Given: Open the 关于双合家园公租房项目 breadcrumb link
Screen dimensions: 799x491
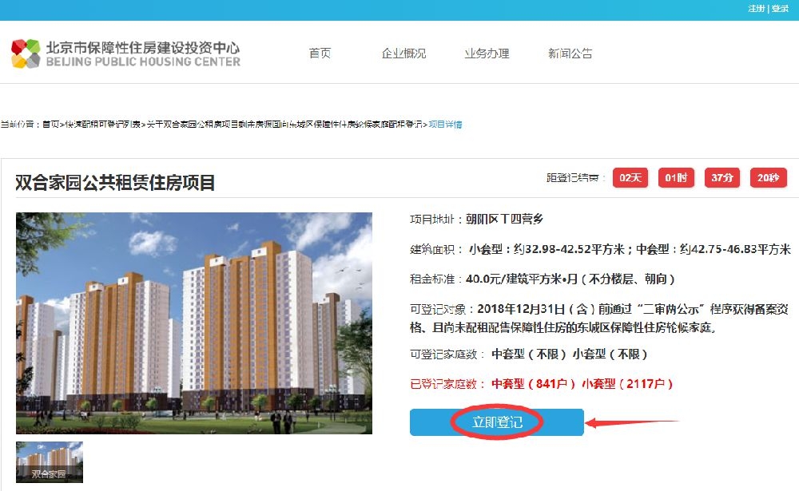Looking at the screenshot, I should click(x=284, y=125).
